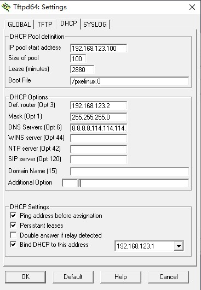Image resolution: width=201 pixels, height=290 pixels.
Task: Click the DNS Servers (Opt 6) field
Action: pyautogui.click(x=99, y=128)
